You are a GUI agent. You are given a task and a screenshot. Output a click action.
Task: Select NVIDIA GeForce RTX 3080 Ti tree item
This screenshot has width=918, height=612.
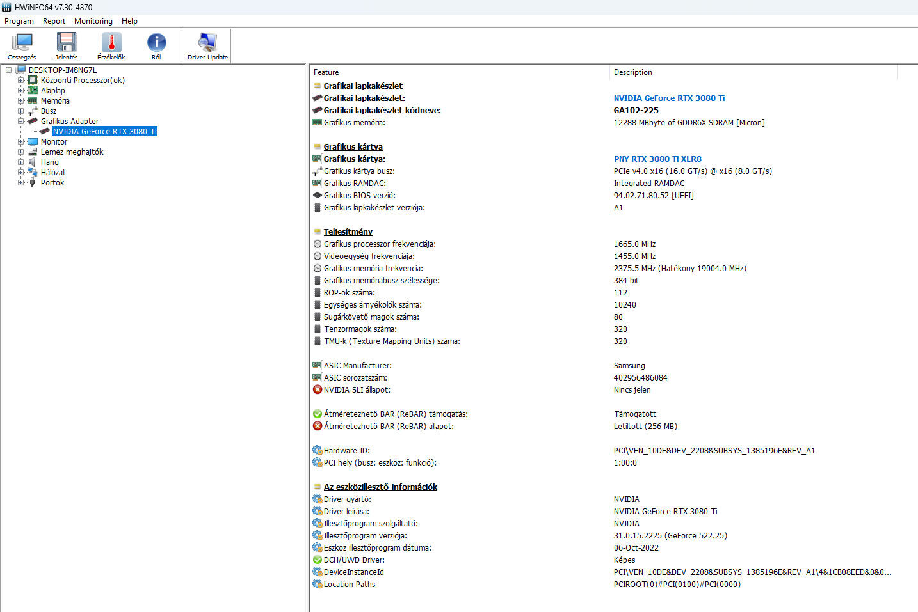click(105, 132)
